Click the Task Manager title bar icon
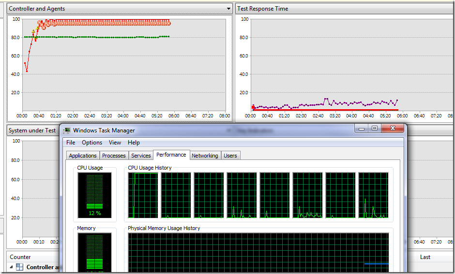Screen dimensions: 455x274 pyautogui.click(x=67, y=130)
